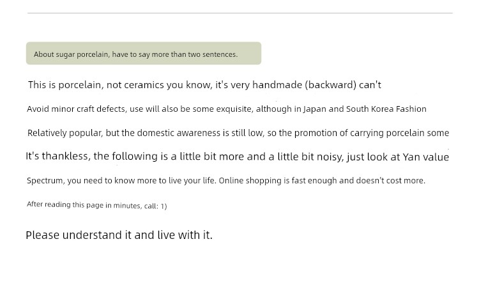Click 'domestic awareness' in the paragraph
The width and height of the screenshot is (479, 299).
178,133
